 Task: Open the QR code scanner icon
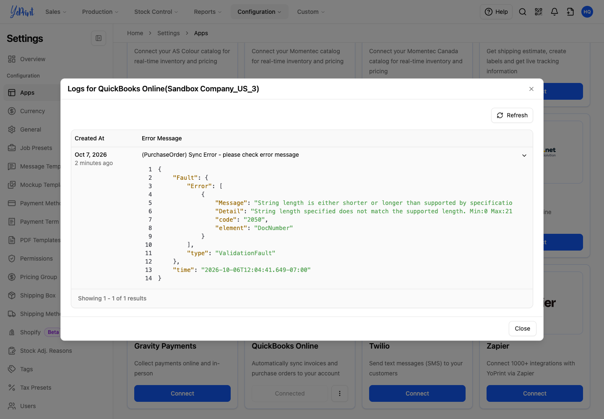[x=539, y=12]
